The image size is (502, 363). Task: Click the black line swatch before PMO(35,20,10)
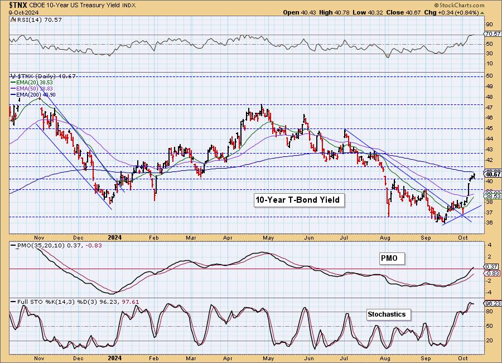[x=13, y=245]
